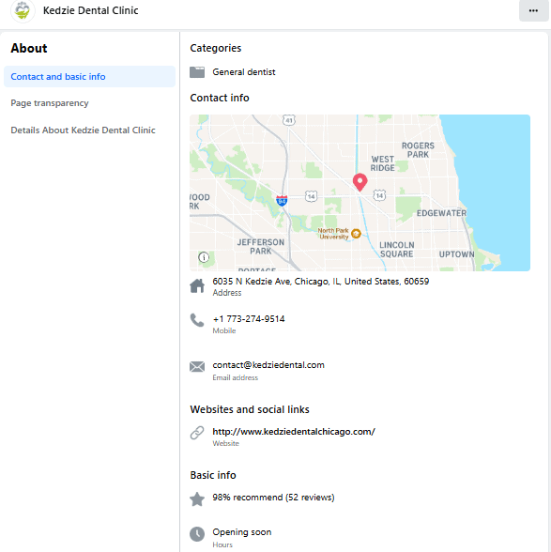Click the red location pin on map
This screenshot has height=552, width=551.
360,182
